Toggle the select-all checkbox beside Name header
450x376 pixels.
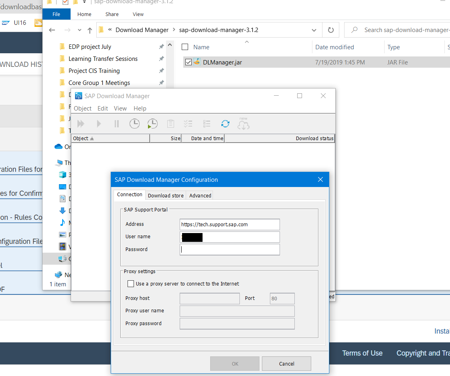pos(185,47)
